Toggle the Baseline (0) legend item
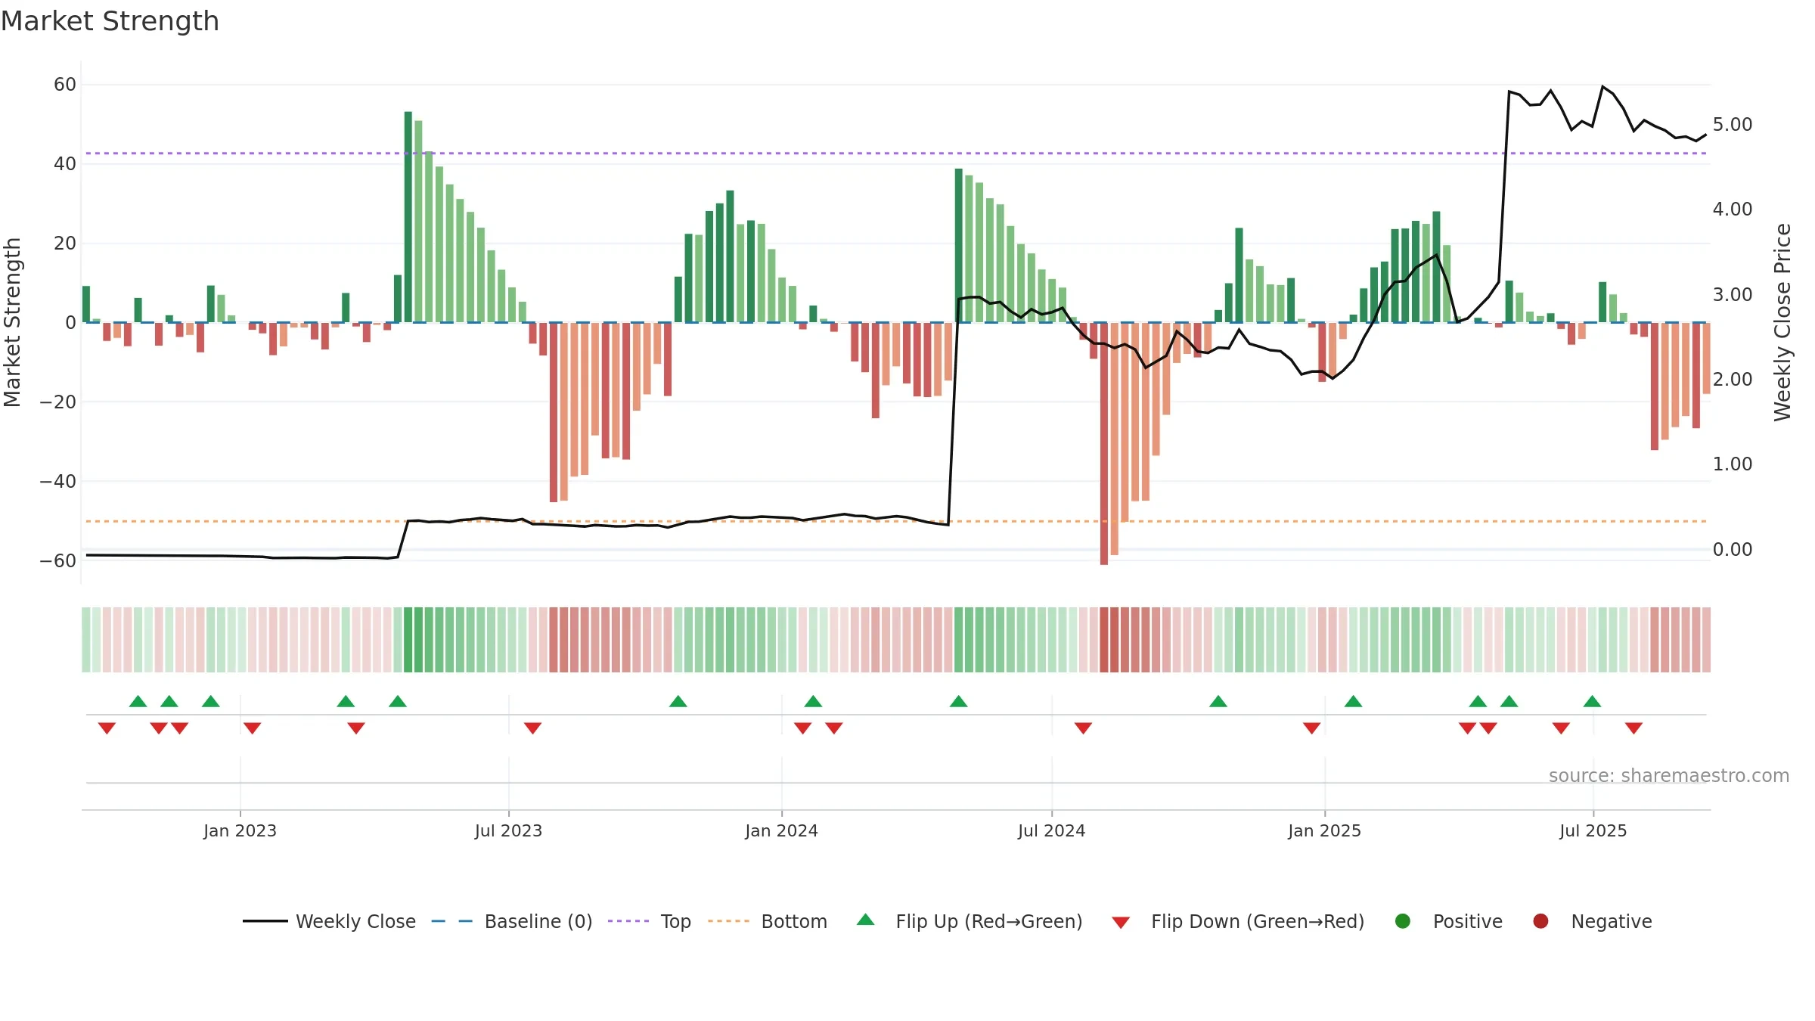1815x1021 pixels. click(x=512, y=921)
